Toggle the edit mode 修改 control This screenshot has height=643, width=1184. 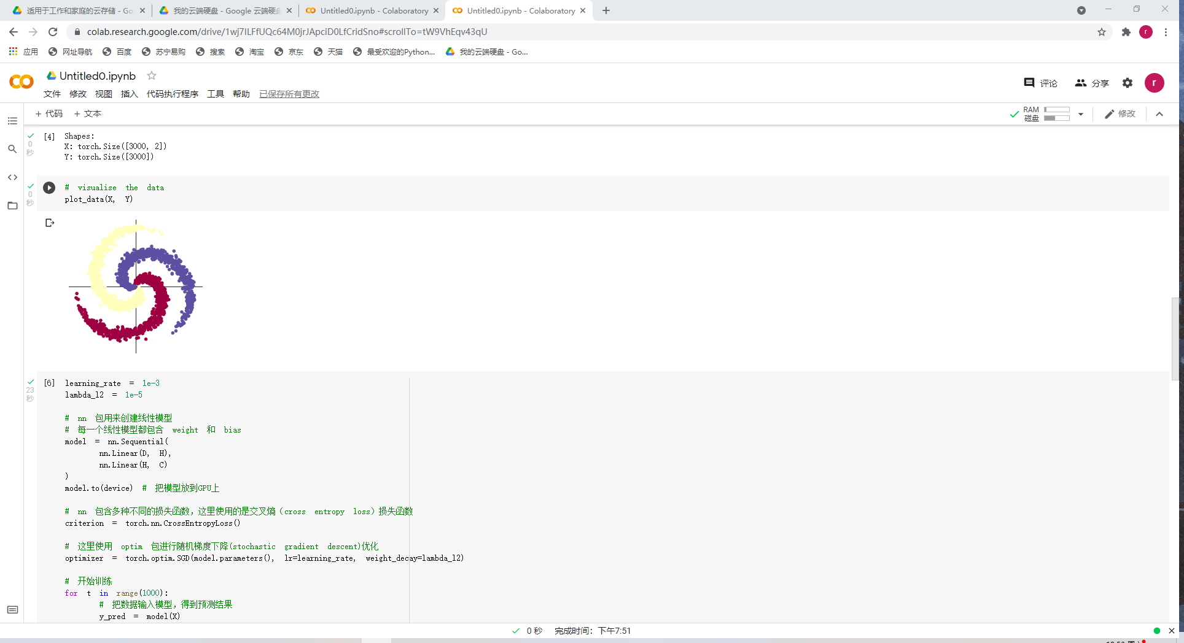tap(1120, 114)
